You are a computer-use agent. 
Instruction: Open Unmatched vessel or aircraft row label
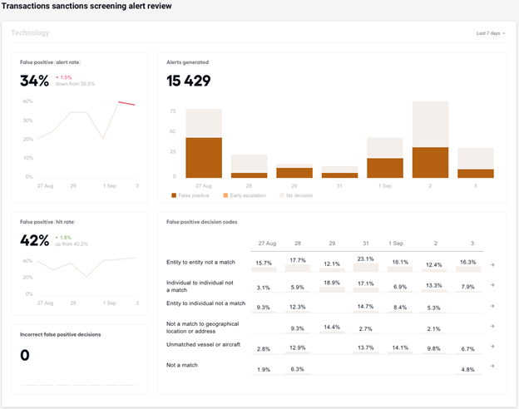tap(203, 344)
